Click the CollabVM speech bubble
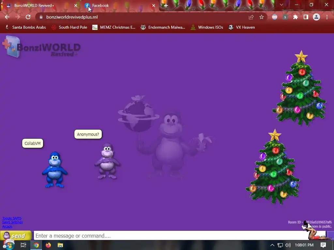334x250 pixels. click(x=33, y=143)
